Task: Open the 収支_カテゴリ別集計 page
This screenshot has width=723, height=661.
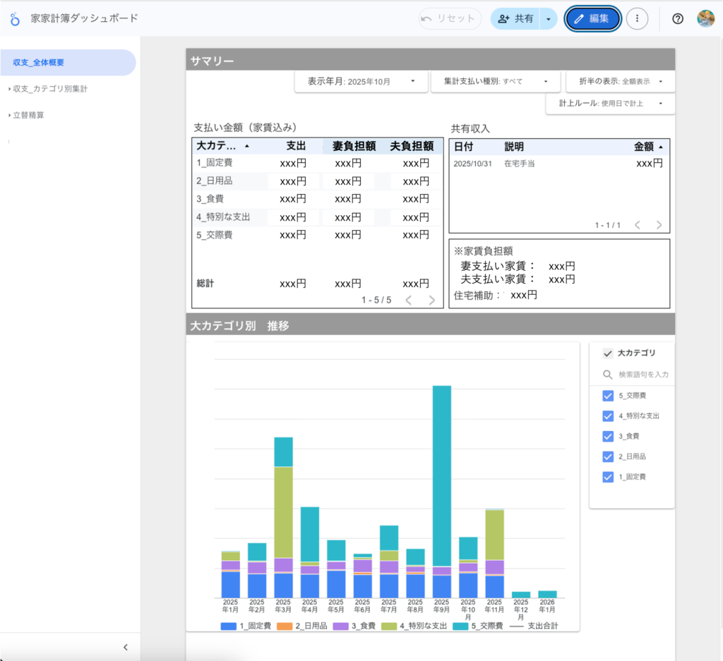Action: point(50,89)
